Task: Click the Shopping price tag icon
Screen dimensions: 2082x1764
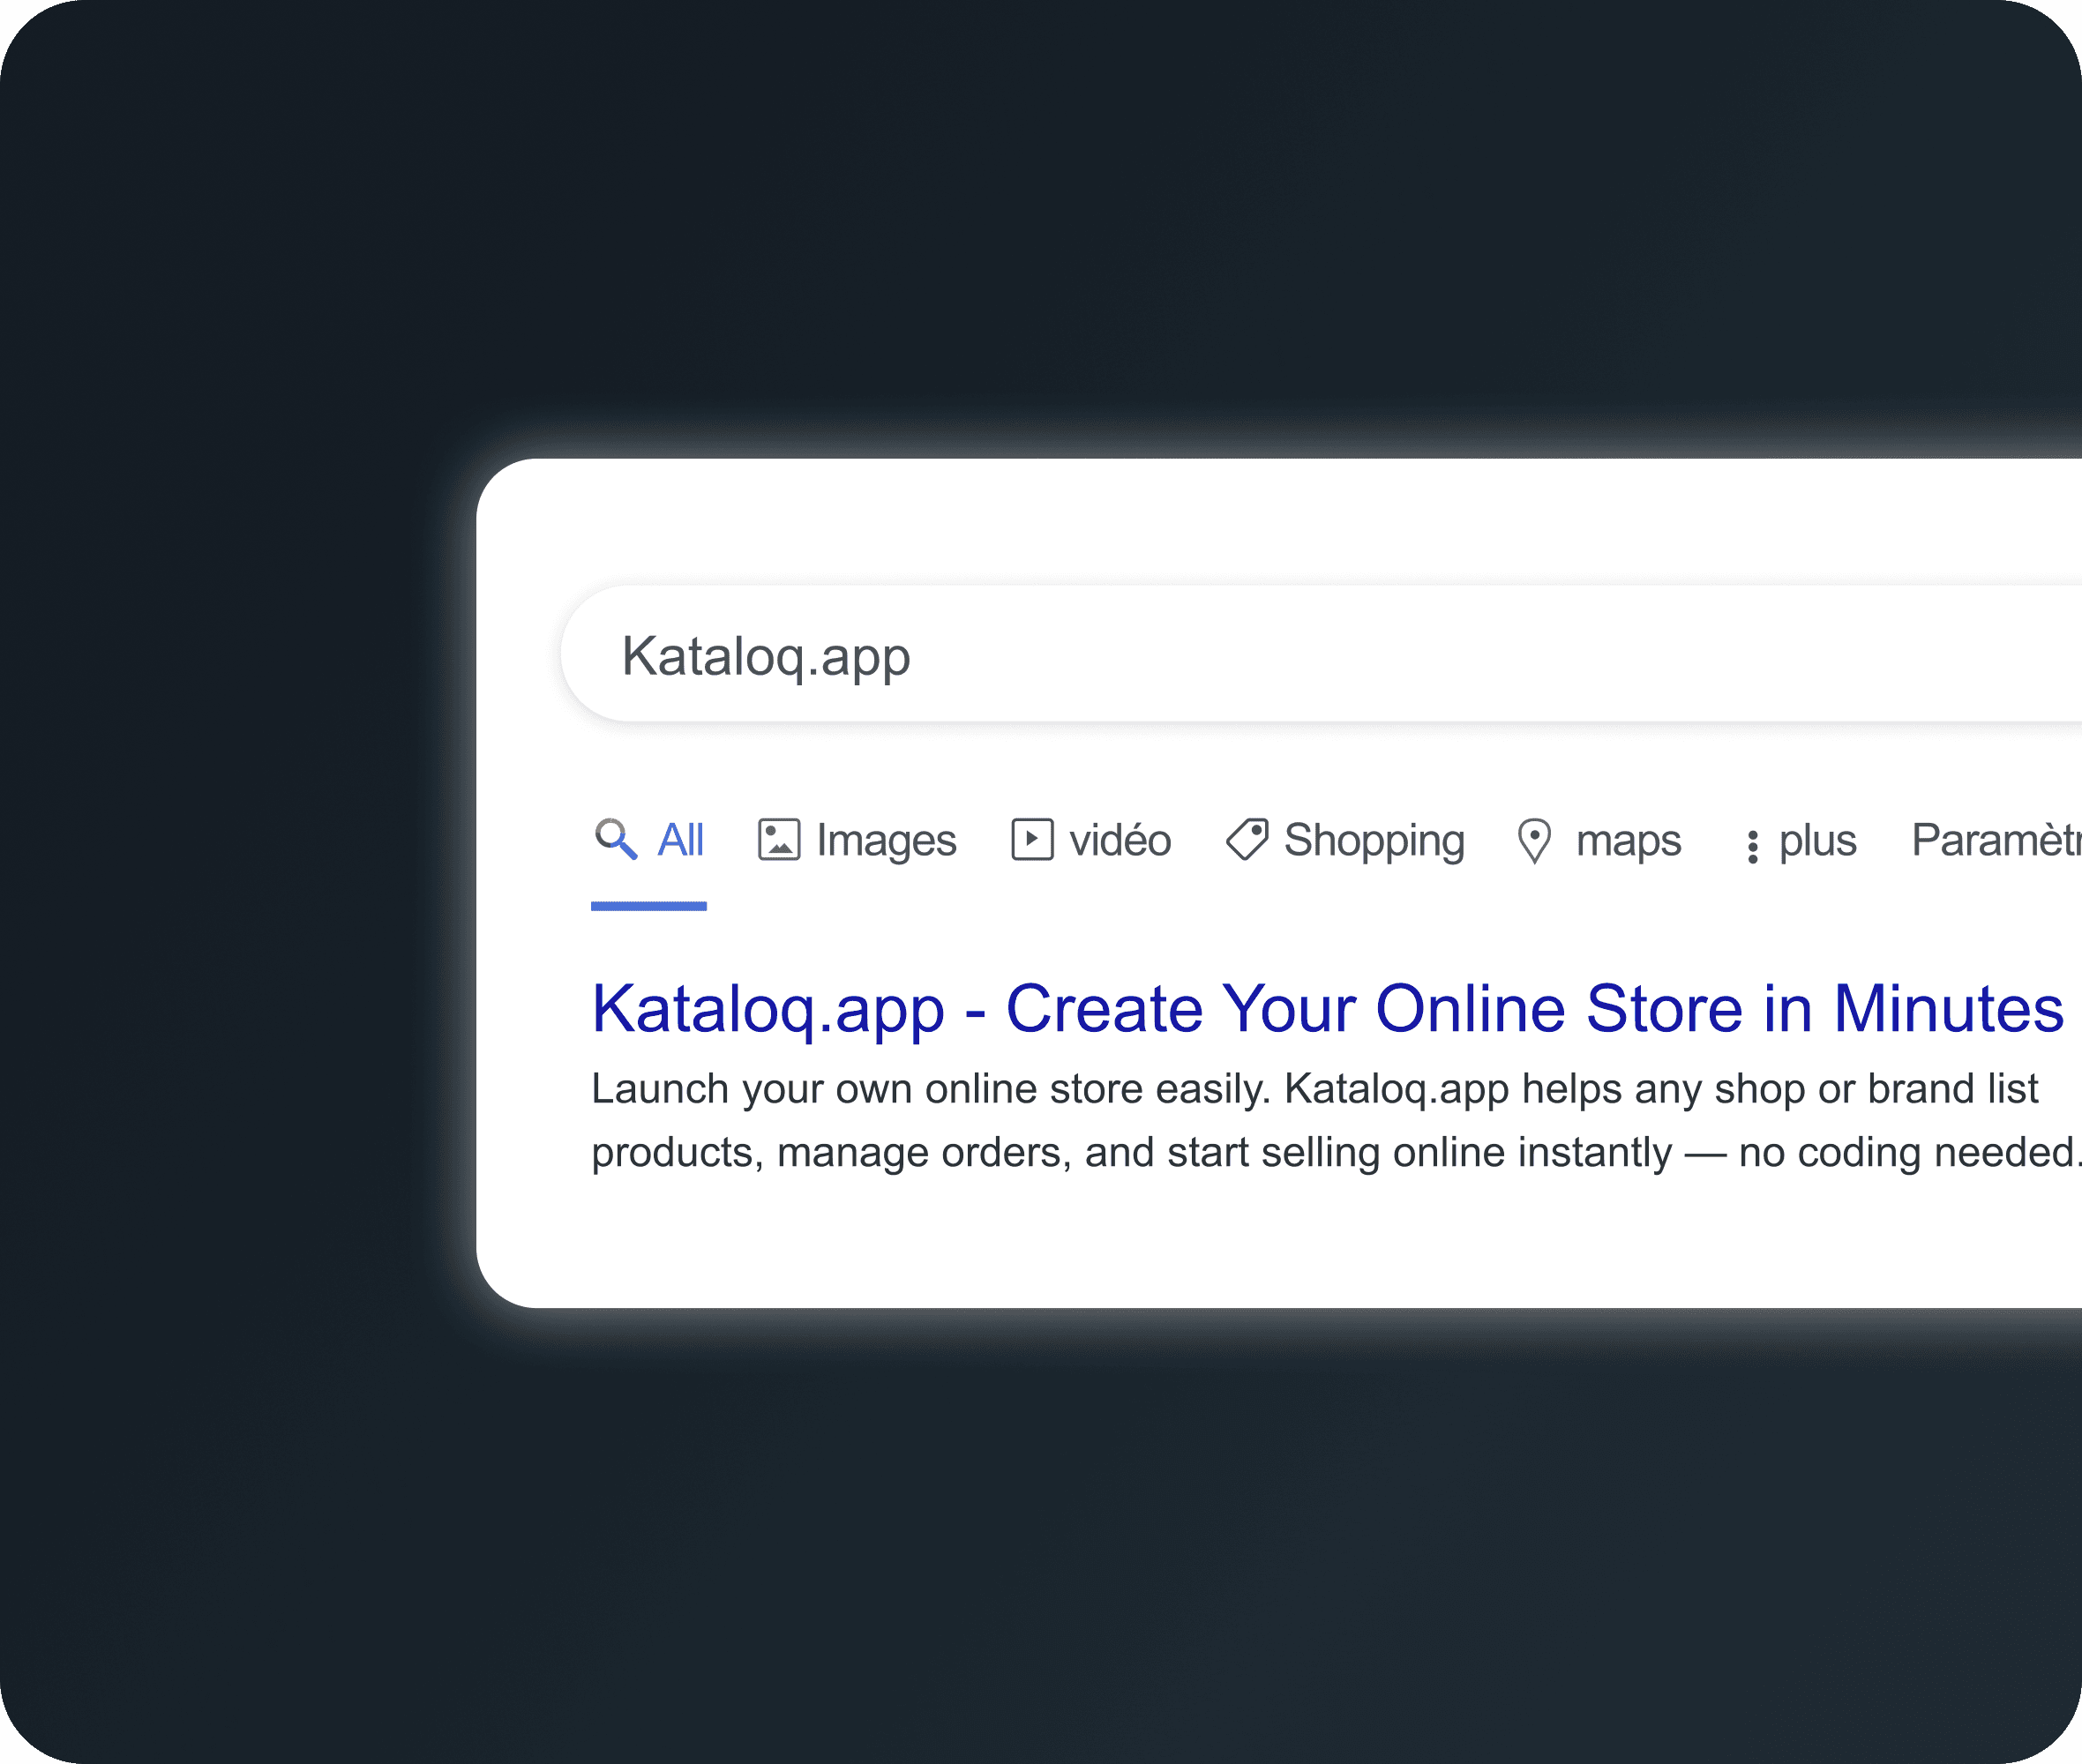Action: point(1247,840)
